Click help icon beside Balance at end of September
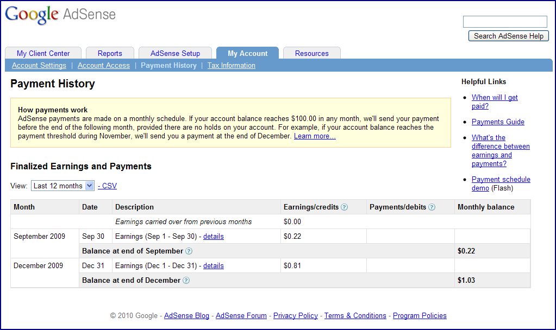Image resolution: width=556 pixels, height=330 pixels. pos(189,251)
